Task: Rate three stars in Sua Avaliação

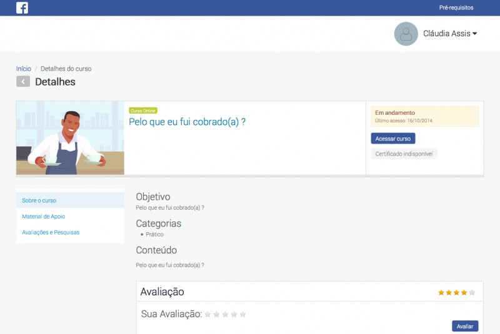Action: 226,314
